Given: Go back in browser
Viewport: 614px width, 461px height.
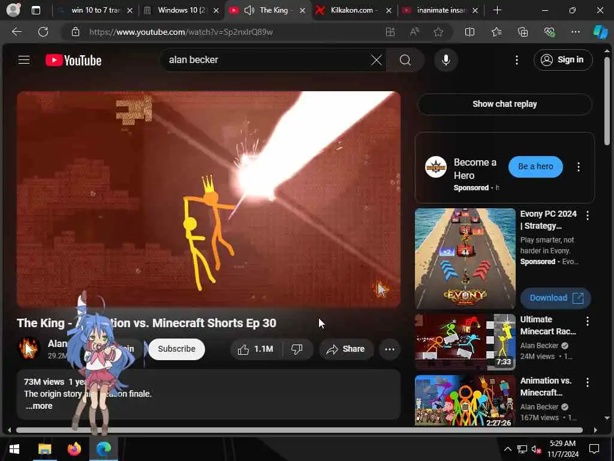Looking at the screenshot, I should click(x=16, y=32).
